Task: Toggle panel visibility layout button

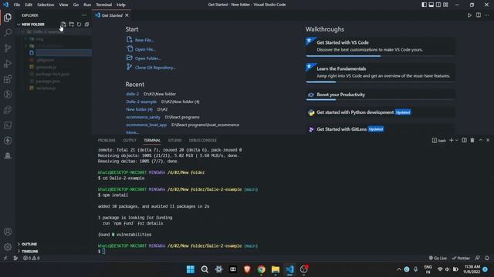Action: pos(431,5)
